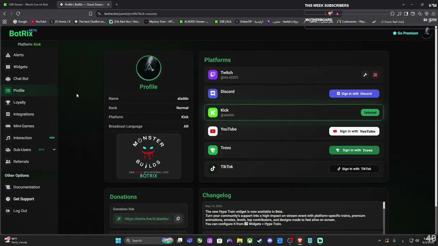Viewport: 438px width, 246px height.
Task: Expand the Sub-Users chevron
Action: 54,150
